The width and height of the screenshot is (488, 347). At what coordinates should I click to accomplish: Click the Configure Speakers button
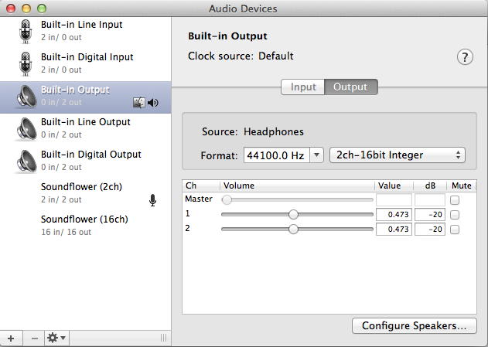414,326
